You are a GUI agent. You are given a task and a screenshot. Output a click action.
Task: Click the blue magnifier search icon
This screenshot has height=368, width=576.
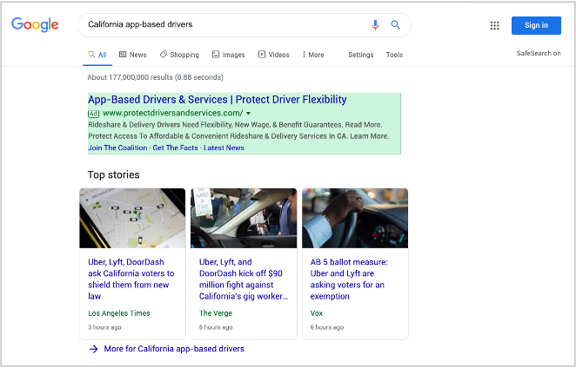395,24
